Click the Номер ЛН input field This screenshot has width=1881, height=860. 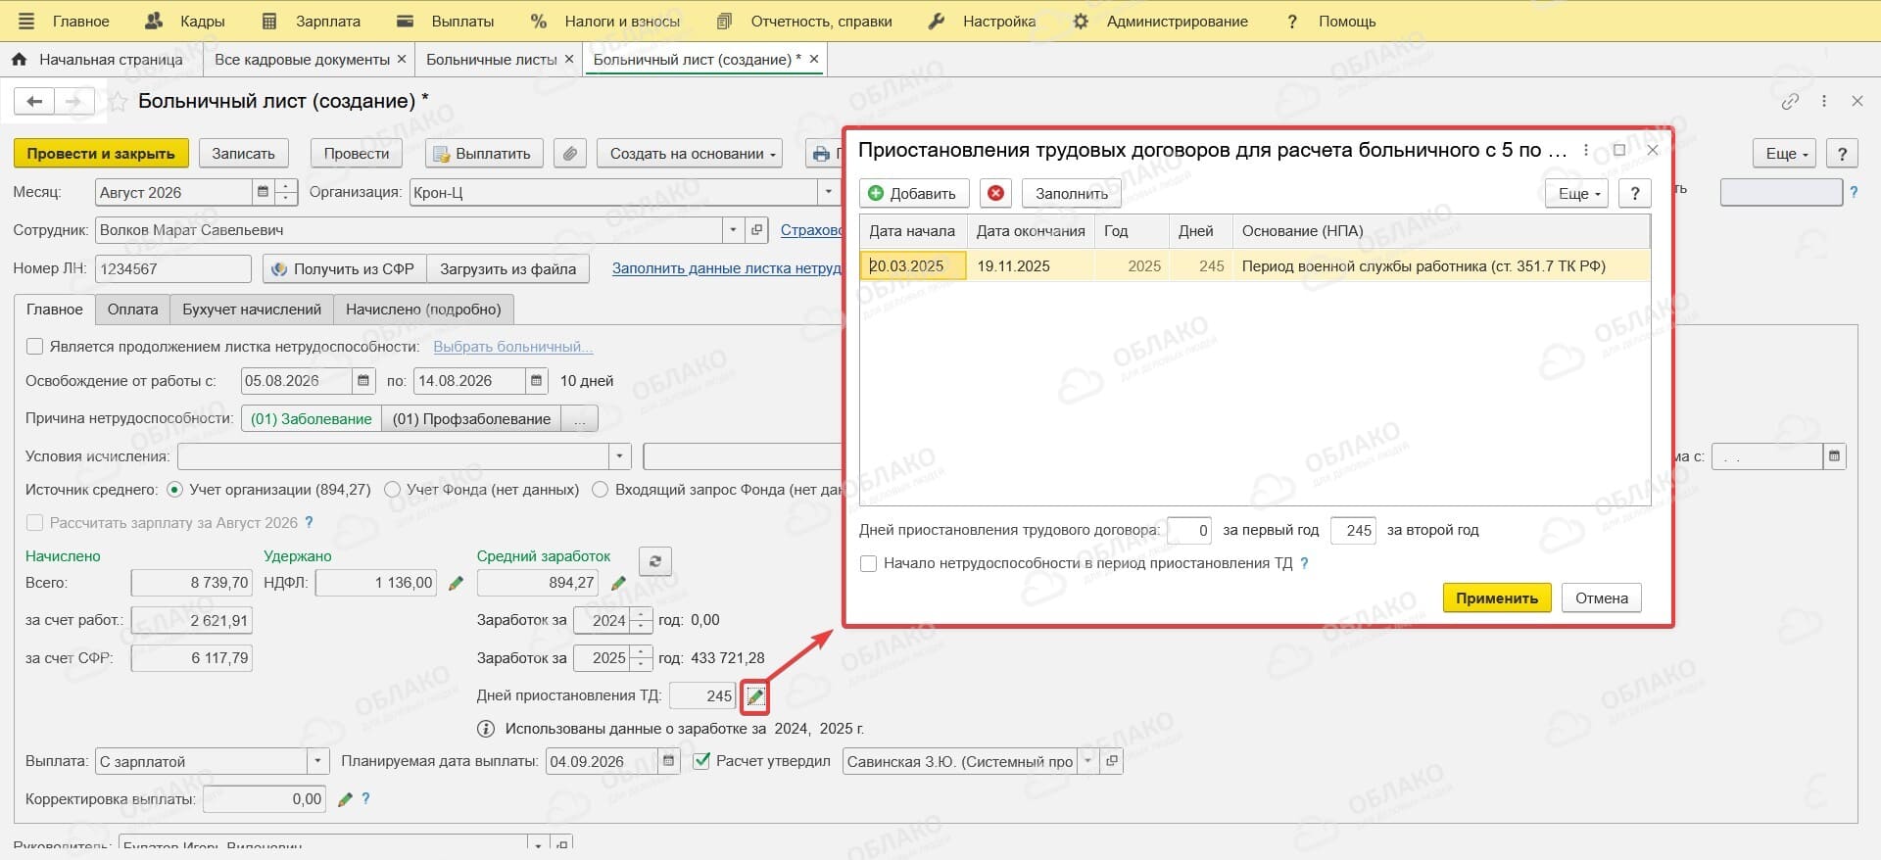pos(173,268)
